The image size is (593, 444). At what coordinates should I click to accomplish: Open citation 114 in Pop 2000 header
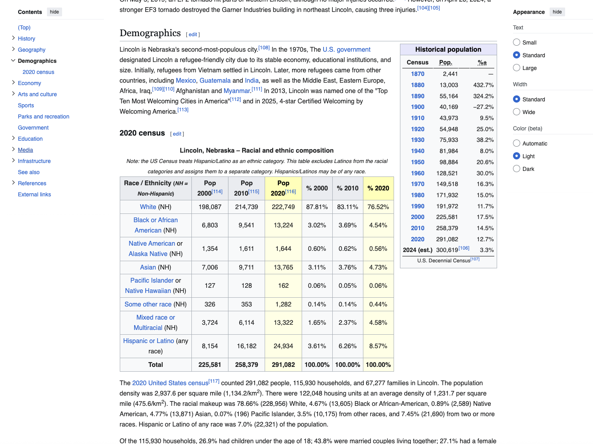(217, 191)
